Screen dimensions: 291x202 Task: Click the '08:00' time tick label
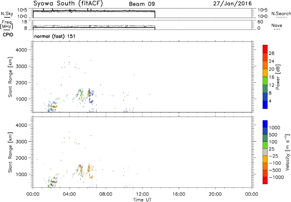click(x=106, y=194)
